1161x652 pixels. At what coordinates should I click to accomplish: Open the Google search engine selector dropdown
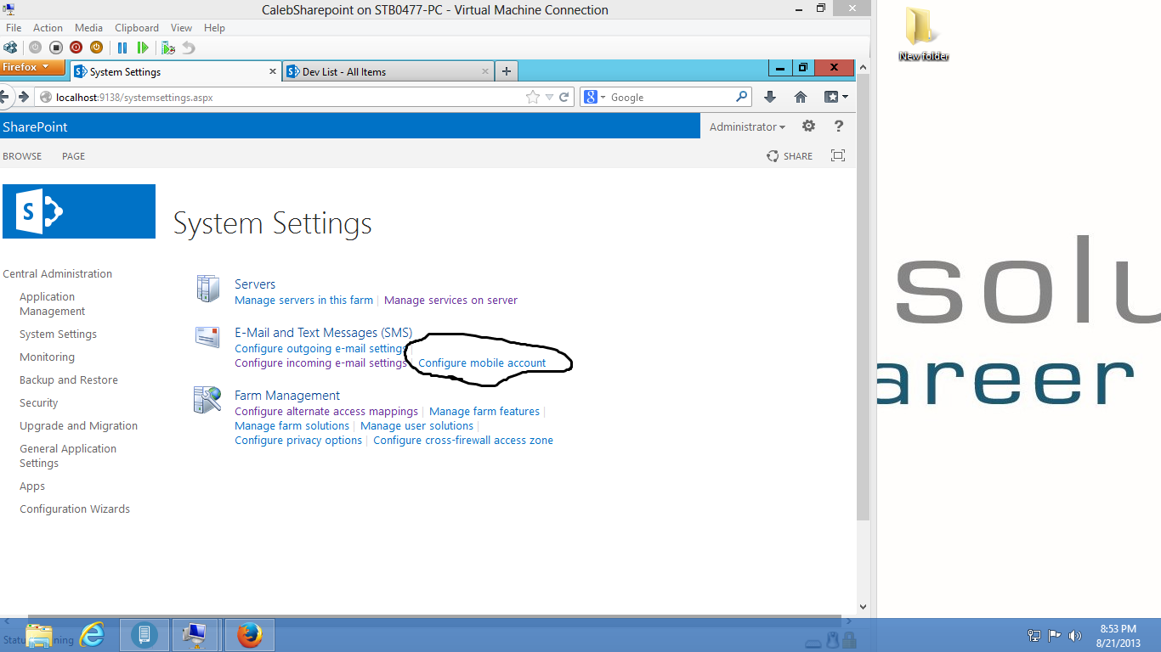pyautogui.click(x=595, y=97)
